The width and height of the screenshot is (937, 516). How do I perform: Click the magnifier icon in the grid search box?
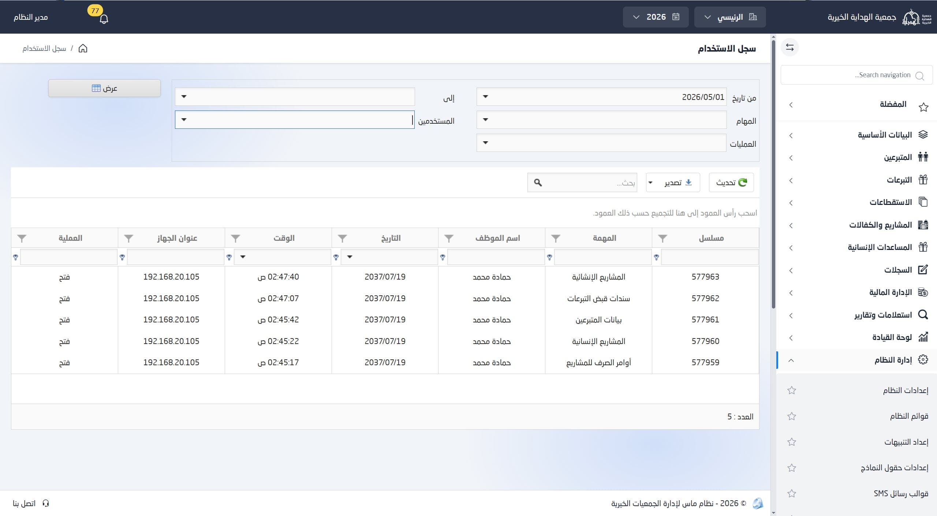pos(538,183)
